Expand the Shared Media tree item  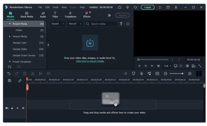(10, 36)
